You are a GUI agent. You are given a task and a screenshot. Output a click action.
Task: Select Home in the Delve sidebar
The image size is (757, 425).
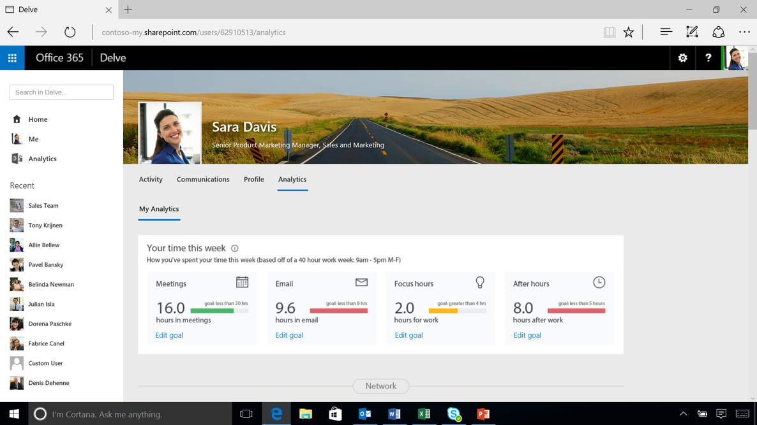coord(37,119)
